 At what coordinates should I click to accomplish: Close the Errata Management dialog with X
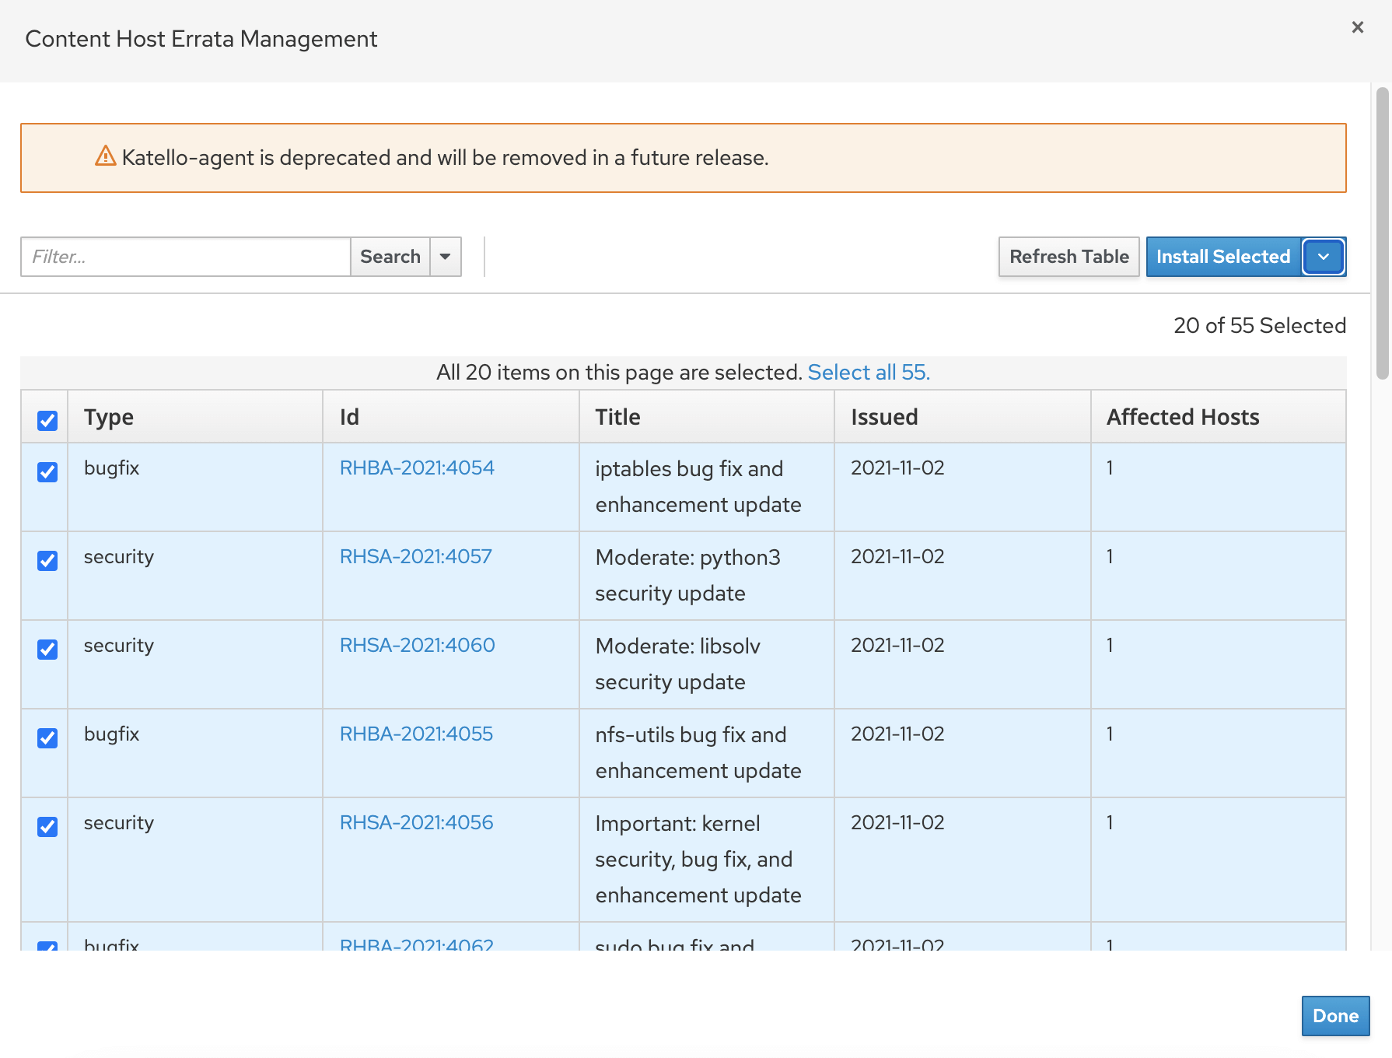pyautogui.click(x=1357, y=27)
